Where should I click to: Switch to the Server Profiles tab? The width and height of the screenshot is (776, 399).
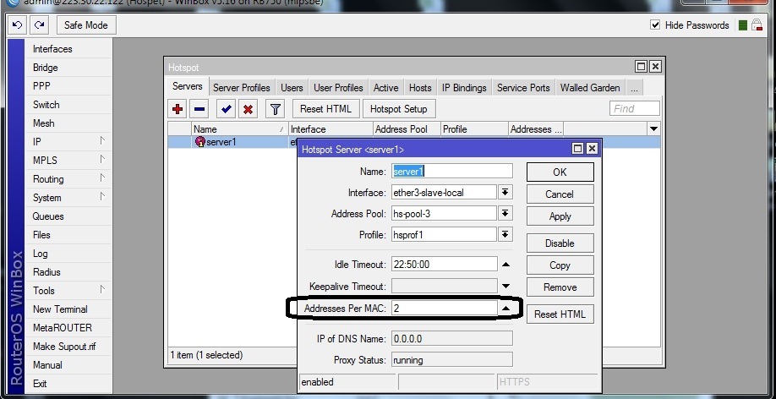coord(242,88)
